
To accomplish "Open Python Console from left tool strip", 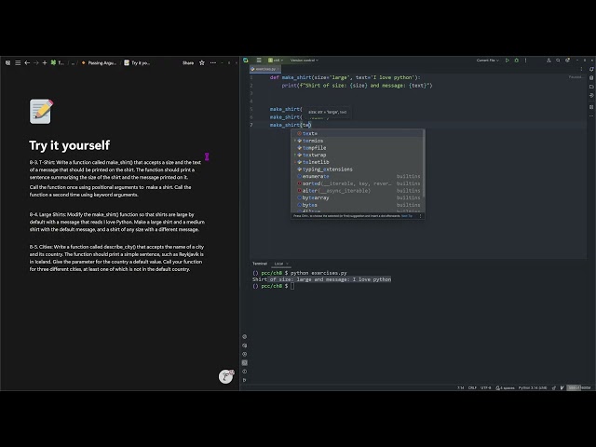I will click(x=244, y=337).
